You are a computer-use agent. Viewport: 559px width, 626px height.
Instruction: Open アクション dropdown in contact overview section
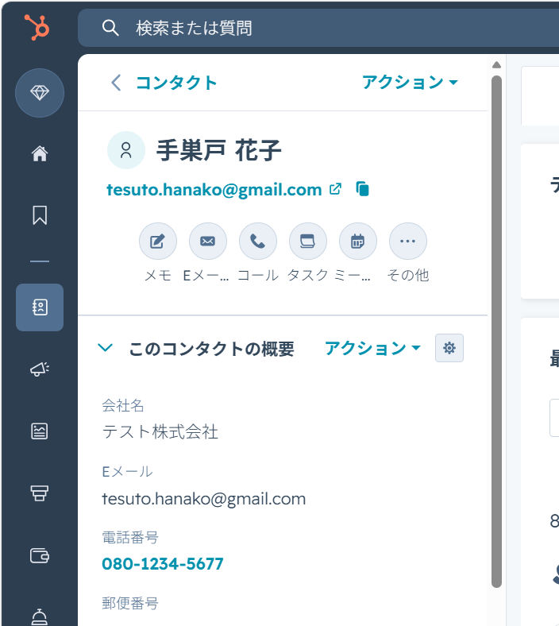click(372, 348)
